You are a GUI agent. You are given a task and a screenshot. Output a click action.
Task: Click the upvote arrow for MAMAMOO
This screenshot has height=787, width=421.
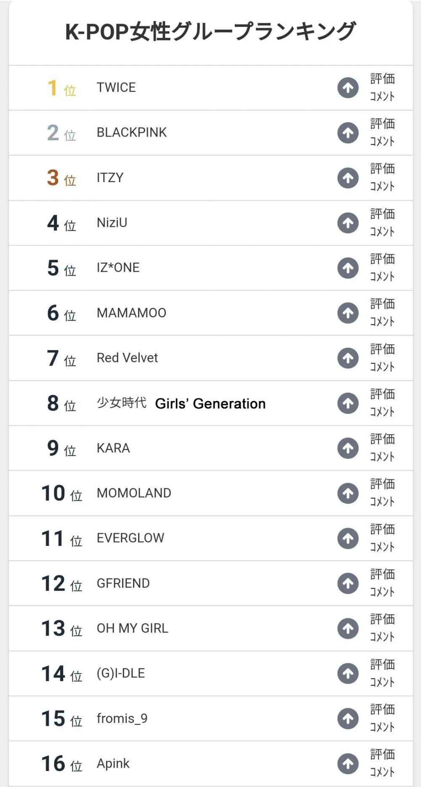[348, 313]
